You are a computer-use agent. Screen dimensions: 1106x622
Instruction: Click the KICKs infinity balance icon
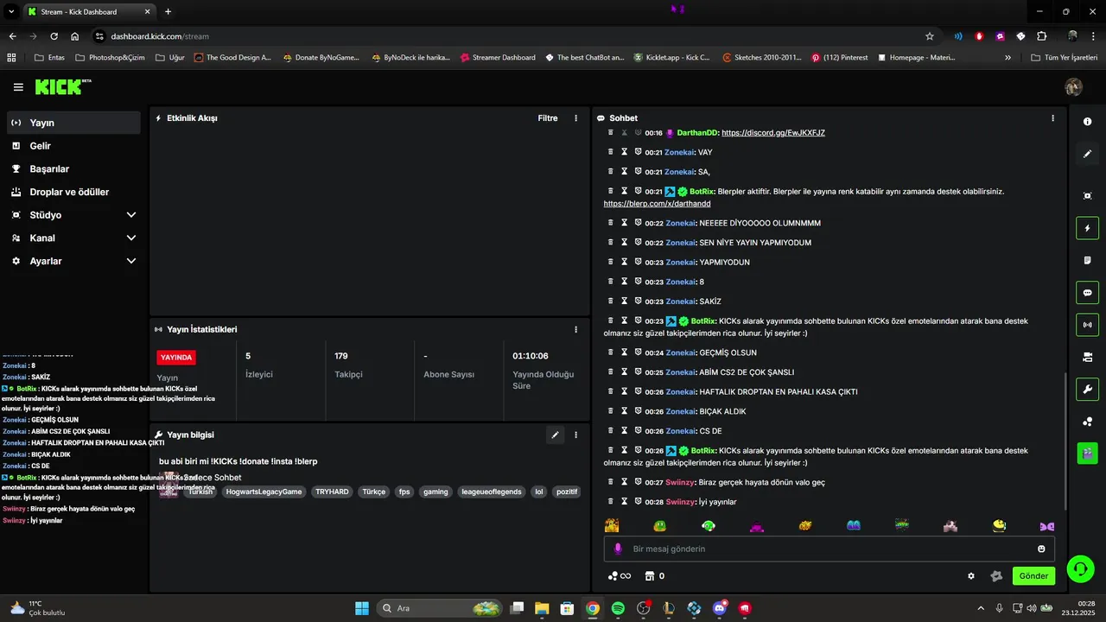(x=620, y=576)
